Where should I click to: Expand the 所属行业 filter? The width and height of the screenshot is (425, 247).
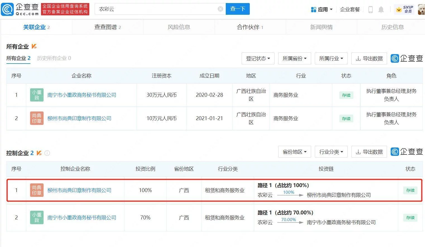[x=331, y=59]
